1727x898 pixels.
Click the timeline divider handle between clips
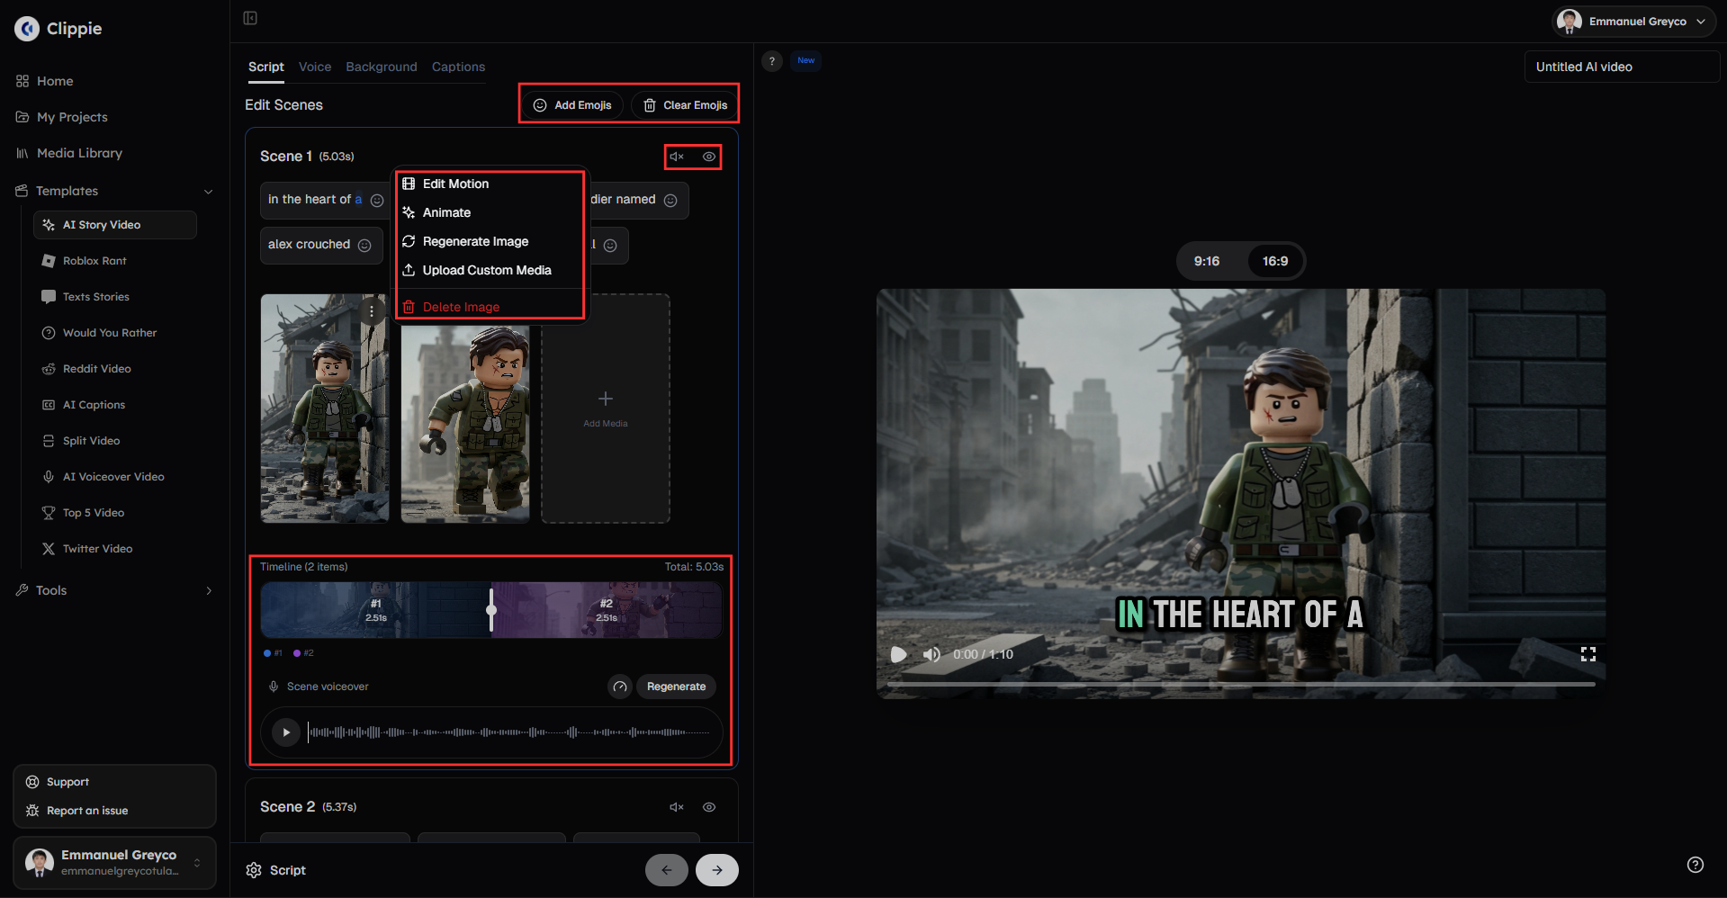pos(491,610)
